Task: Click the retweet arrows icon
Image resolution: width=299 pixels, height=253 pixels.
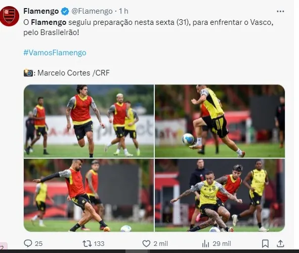Action: tap(87, 243)
